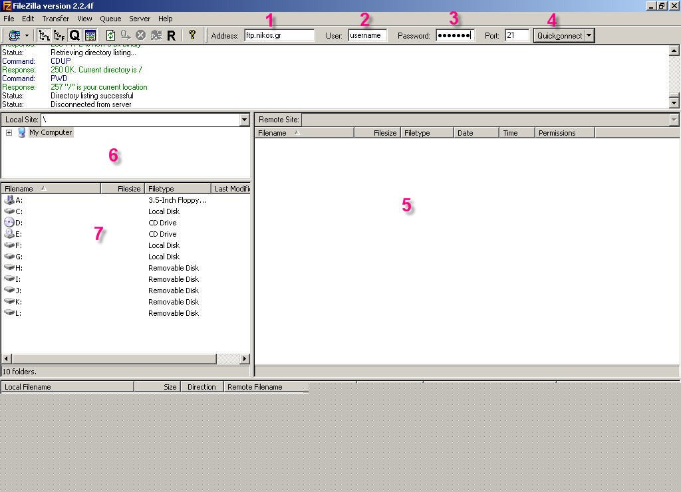Open the Quickconnect history dropdown arrow

pyautogui.click(x=589, y=35)
